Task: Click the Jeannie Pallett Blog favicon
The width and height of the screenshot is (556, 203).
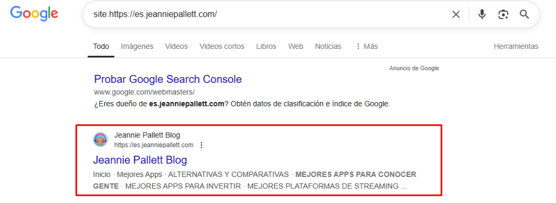Action: (x=100, y=139)
